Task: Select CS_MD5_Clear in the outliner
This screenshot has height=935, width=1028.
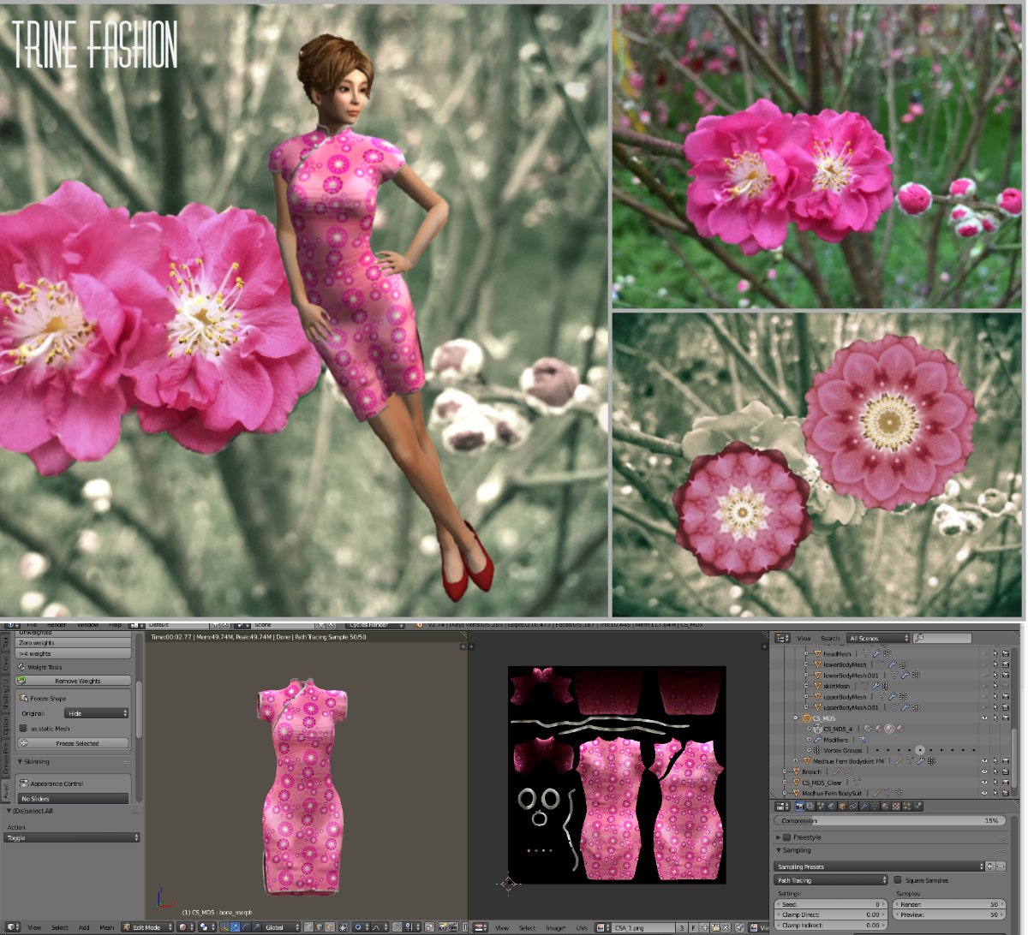Action: coord(822,782)
